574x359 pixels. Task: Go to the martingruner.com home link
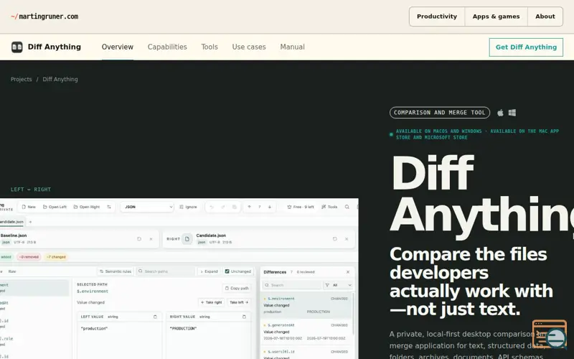[44, 17]
